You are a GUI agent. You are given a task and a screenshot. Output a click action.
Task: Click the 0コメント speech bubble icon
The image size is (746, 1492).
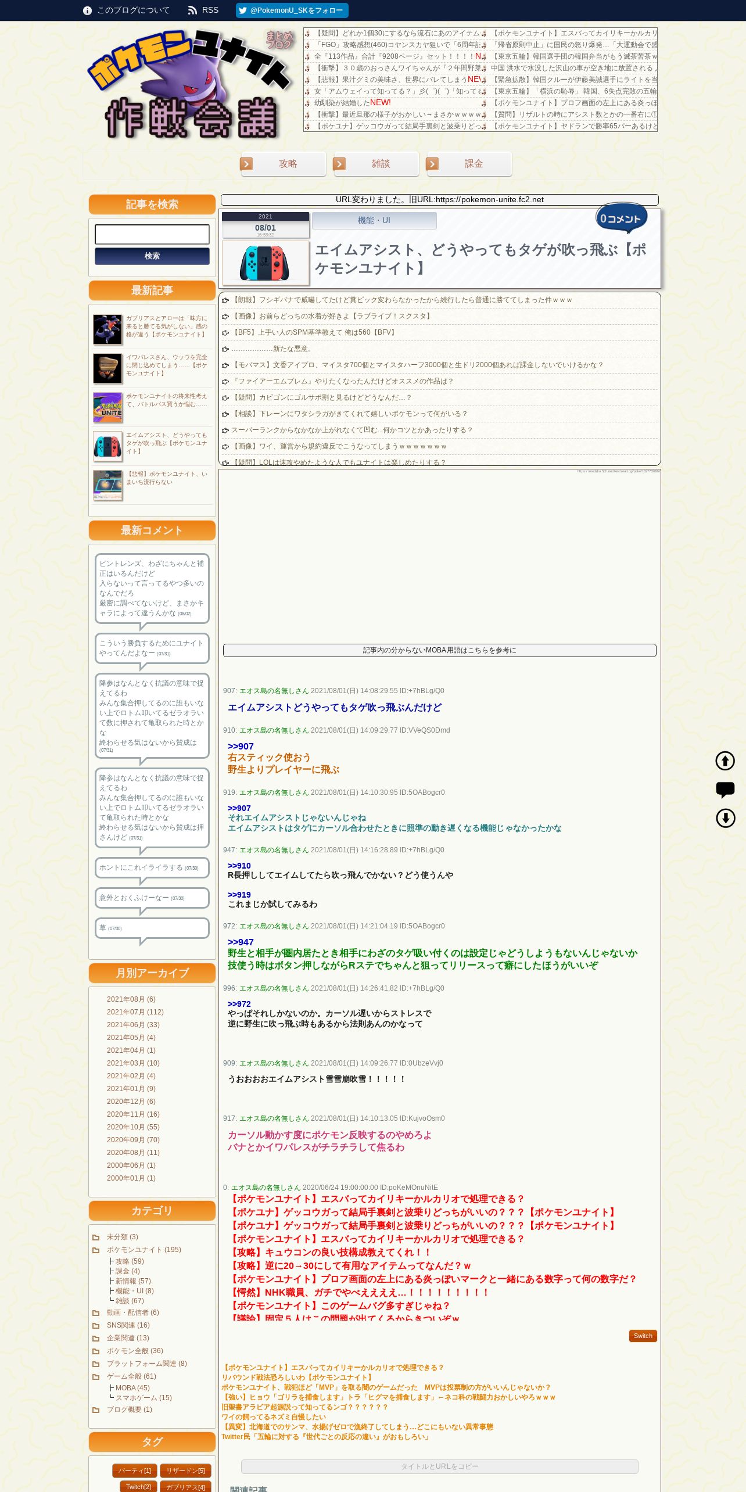621,218
